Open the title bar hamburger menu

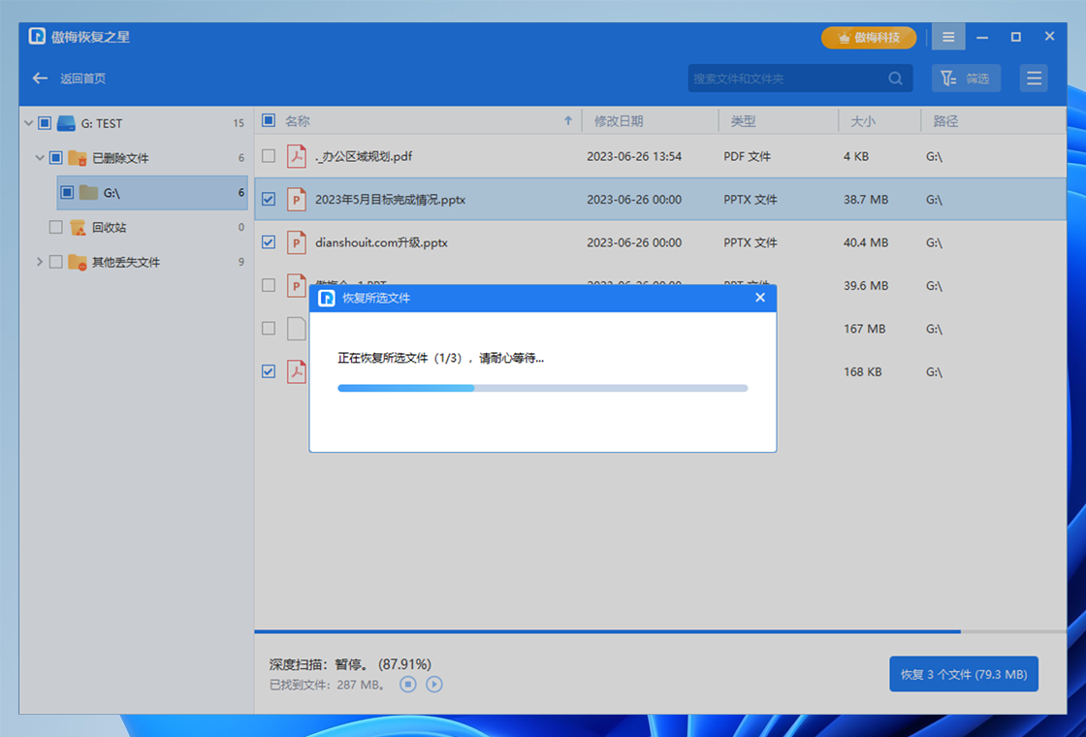click(x=948, y=37)
